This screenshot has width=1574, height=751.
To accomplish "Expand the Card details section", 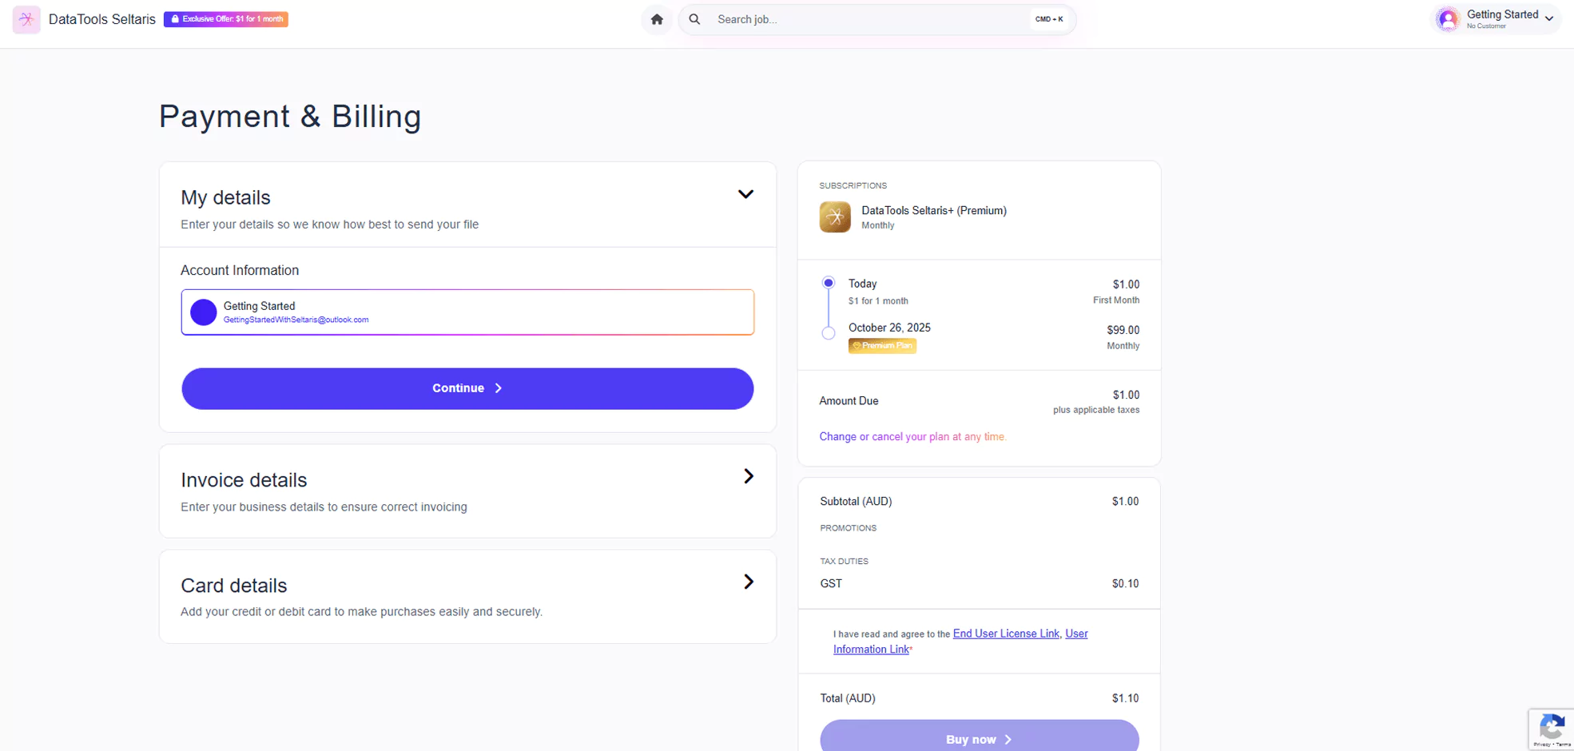I will tap(748, 582).
